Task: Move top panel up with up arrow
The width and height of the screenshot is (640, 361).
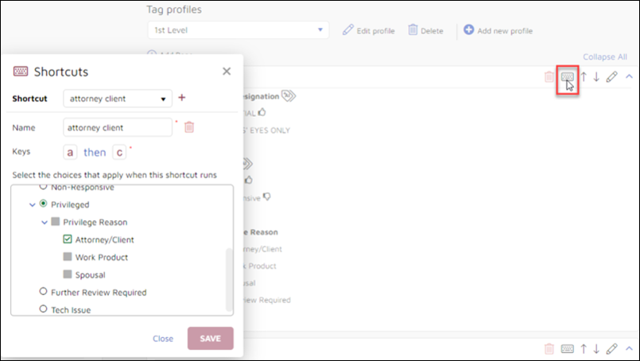Action: click(584, 77)
